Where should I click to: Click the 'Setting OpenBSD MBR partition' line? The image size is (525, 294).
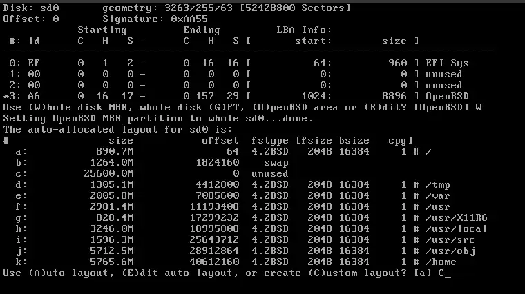158,118
